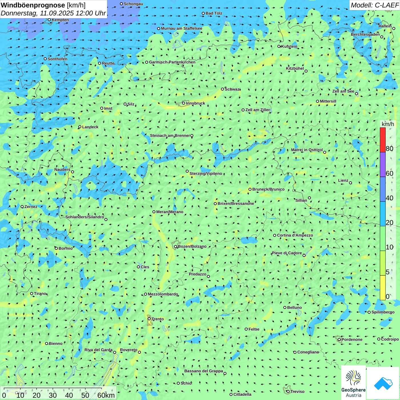This screenshot has width=400, height=400.
Task: Click the Nauders city marker
Action: click(73, 172)
